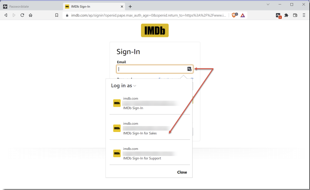Open the Brave Wallet icon
This screenshot has height=190, width=310.
tap(295, 15)
